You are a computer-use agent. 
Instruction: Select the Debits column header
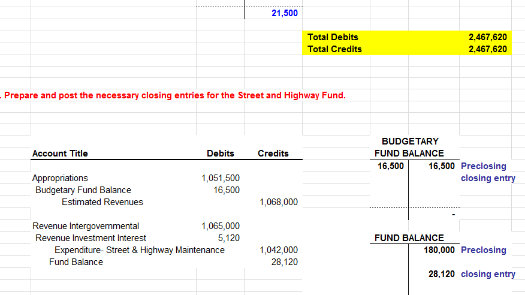click(221, 153)
